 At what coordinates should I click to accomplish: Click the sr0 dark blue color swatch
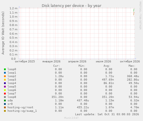click(x=5, y=104)
